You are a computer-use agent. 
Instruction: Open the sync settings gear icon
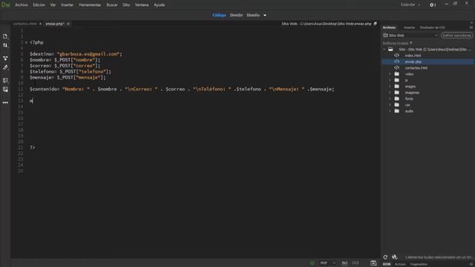tap(433, 5)
